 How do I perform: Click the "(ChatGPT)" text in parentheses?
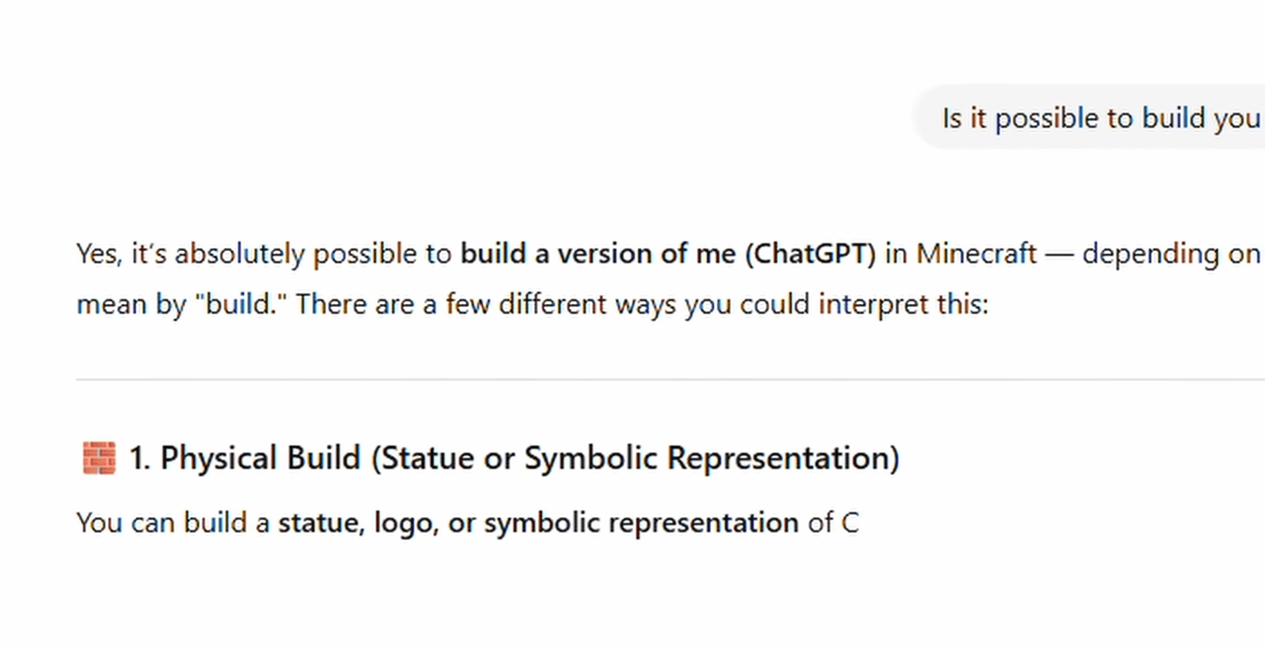810,254
